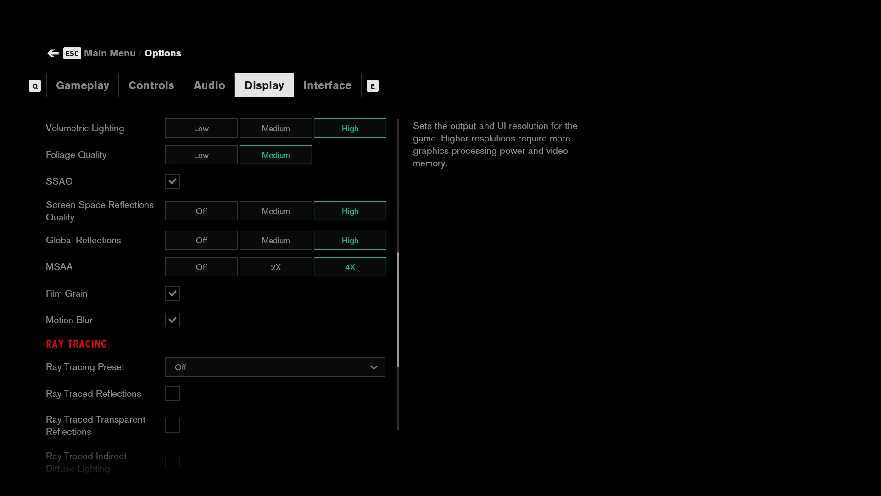Click Main Menu breadcrumb link

(x=110, y=53)
